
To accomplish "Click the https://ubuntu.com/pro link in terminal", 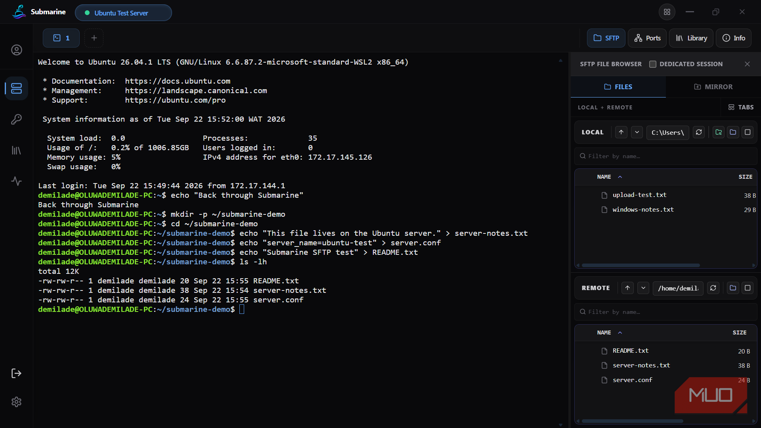I will [x=175, y=100].
